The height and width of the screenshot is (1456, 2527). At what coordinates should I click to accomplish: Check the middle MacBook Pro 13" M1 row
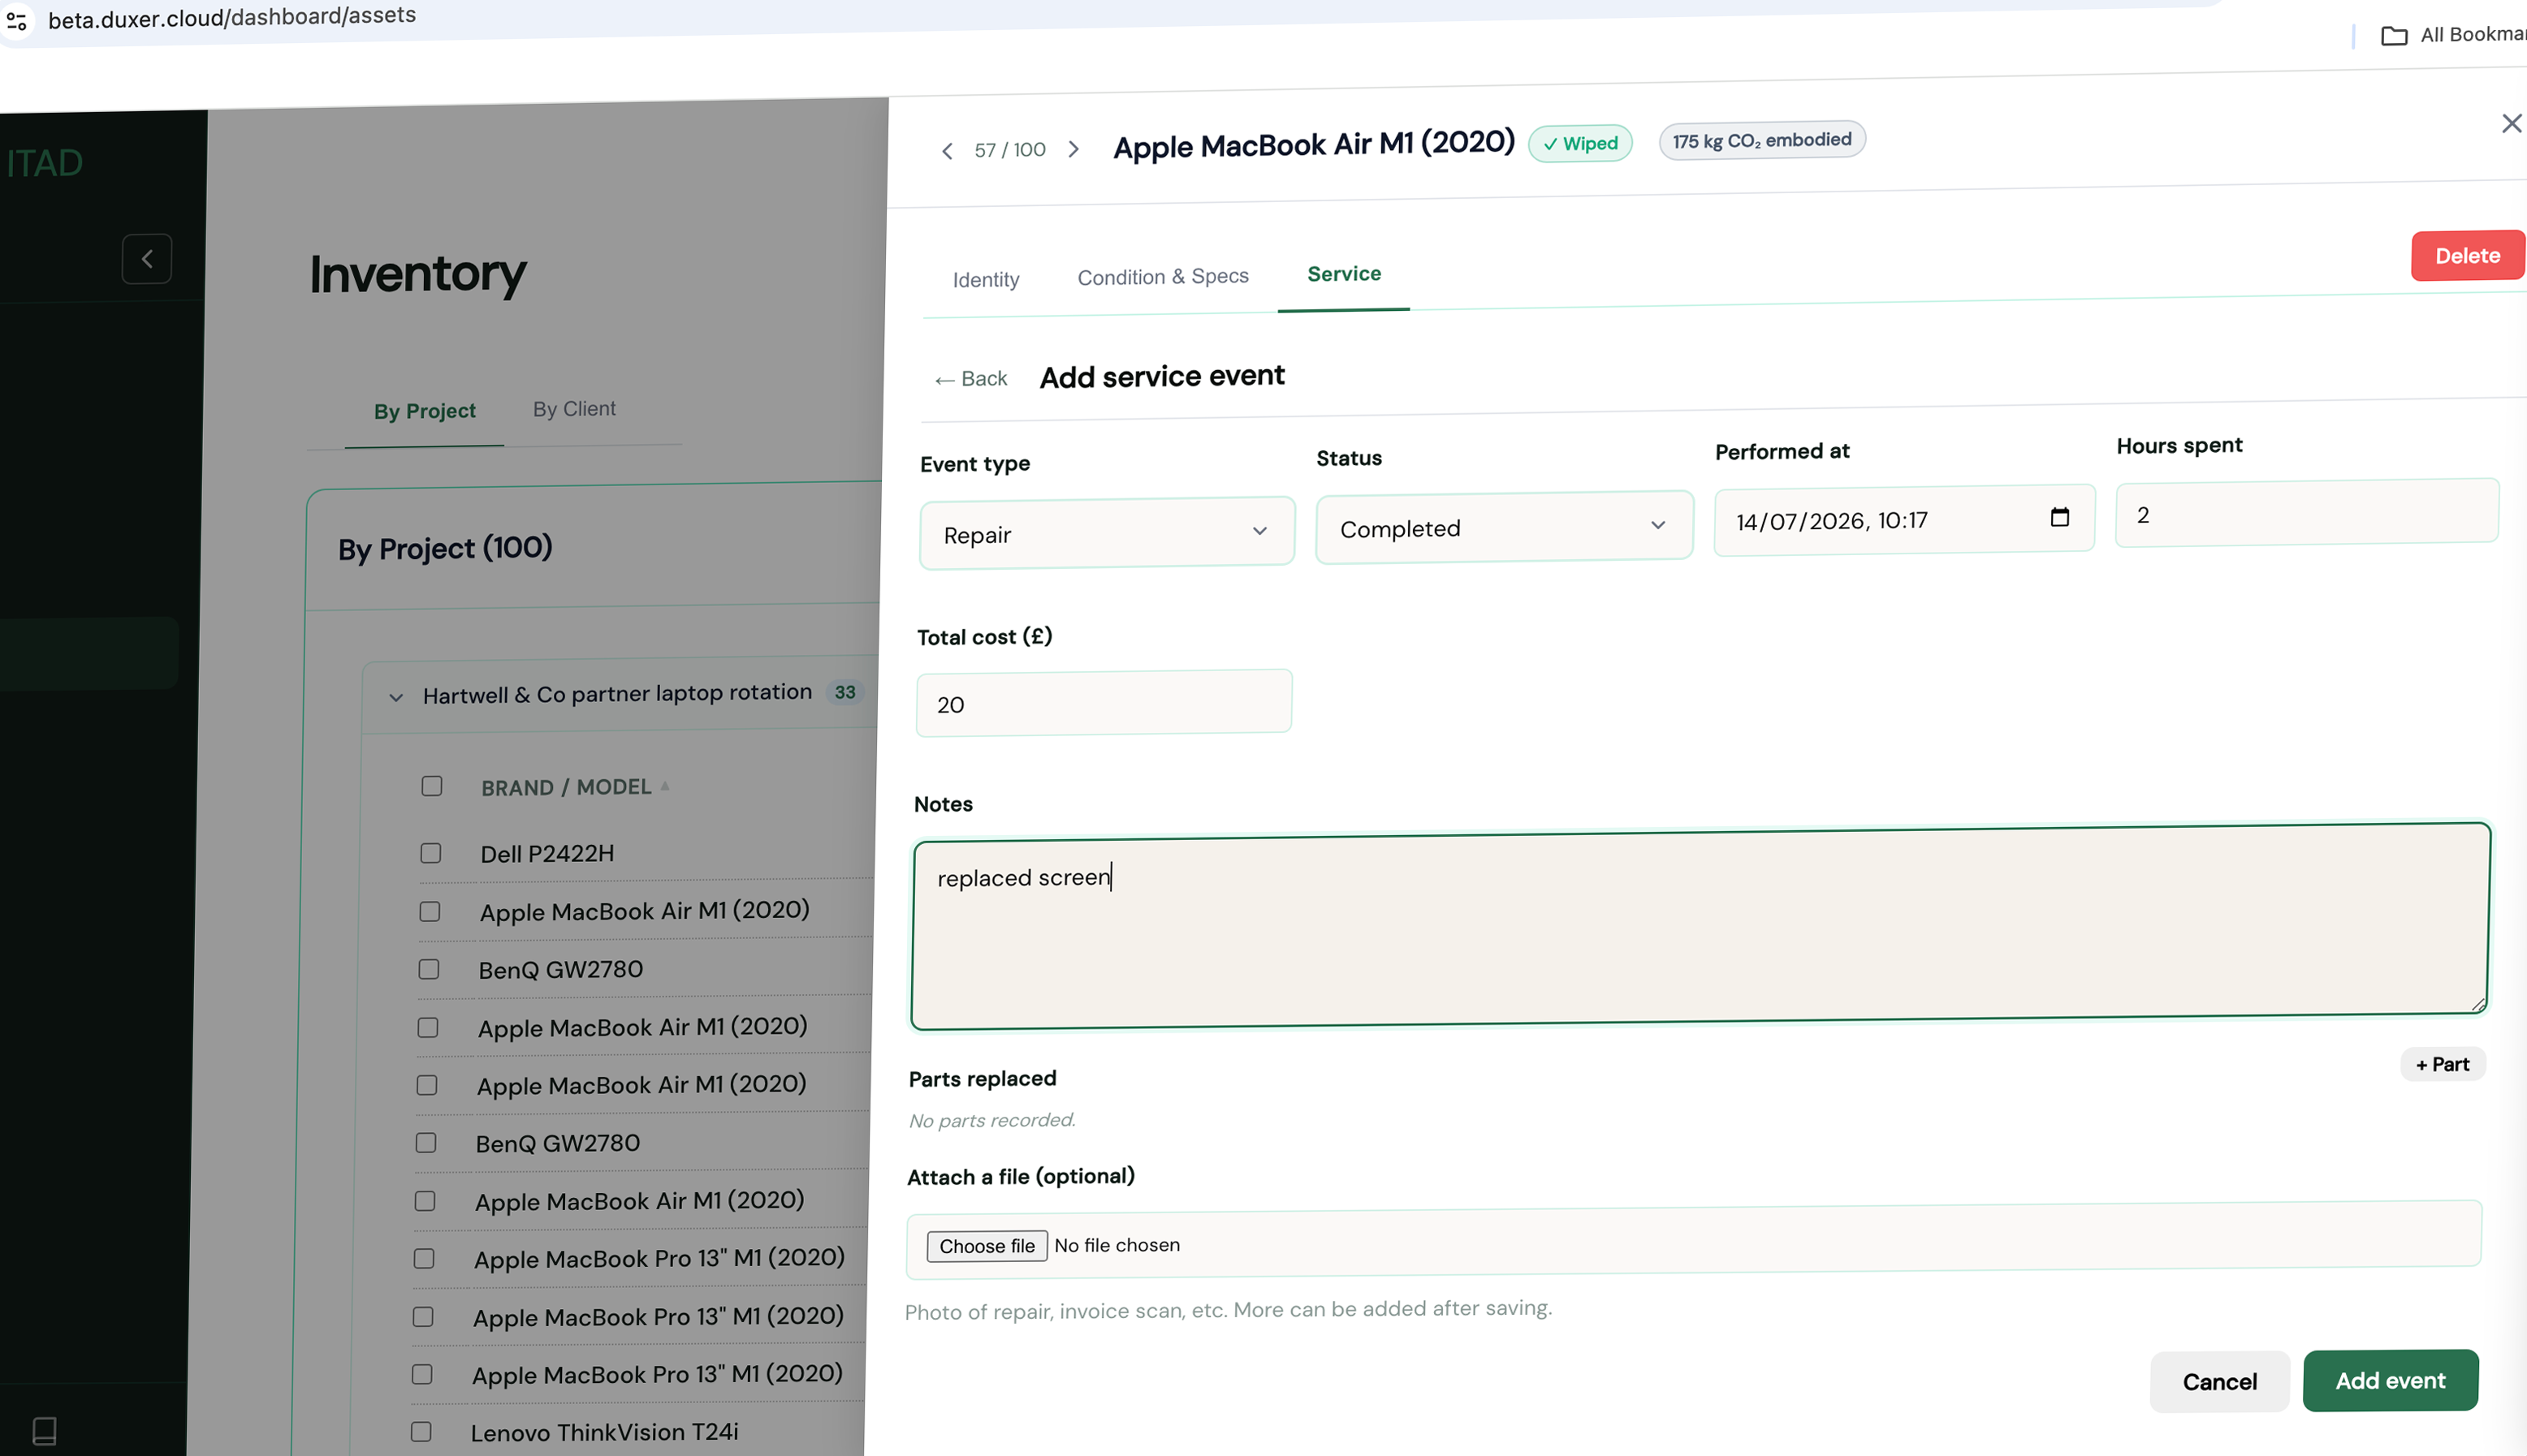click(x=423, y=1316)
